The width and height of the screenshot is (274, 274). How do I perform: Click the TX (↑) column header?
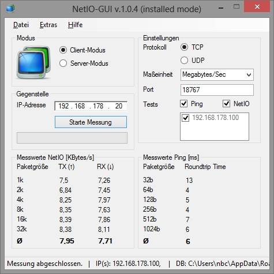pyautogui.click(x=66, y=167)
